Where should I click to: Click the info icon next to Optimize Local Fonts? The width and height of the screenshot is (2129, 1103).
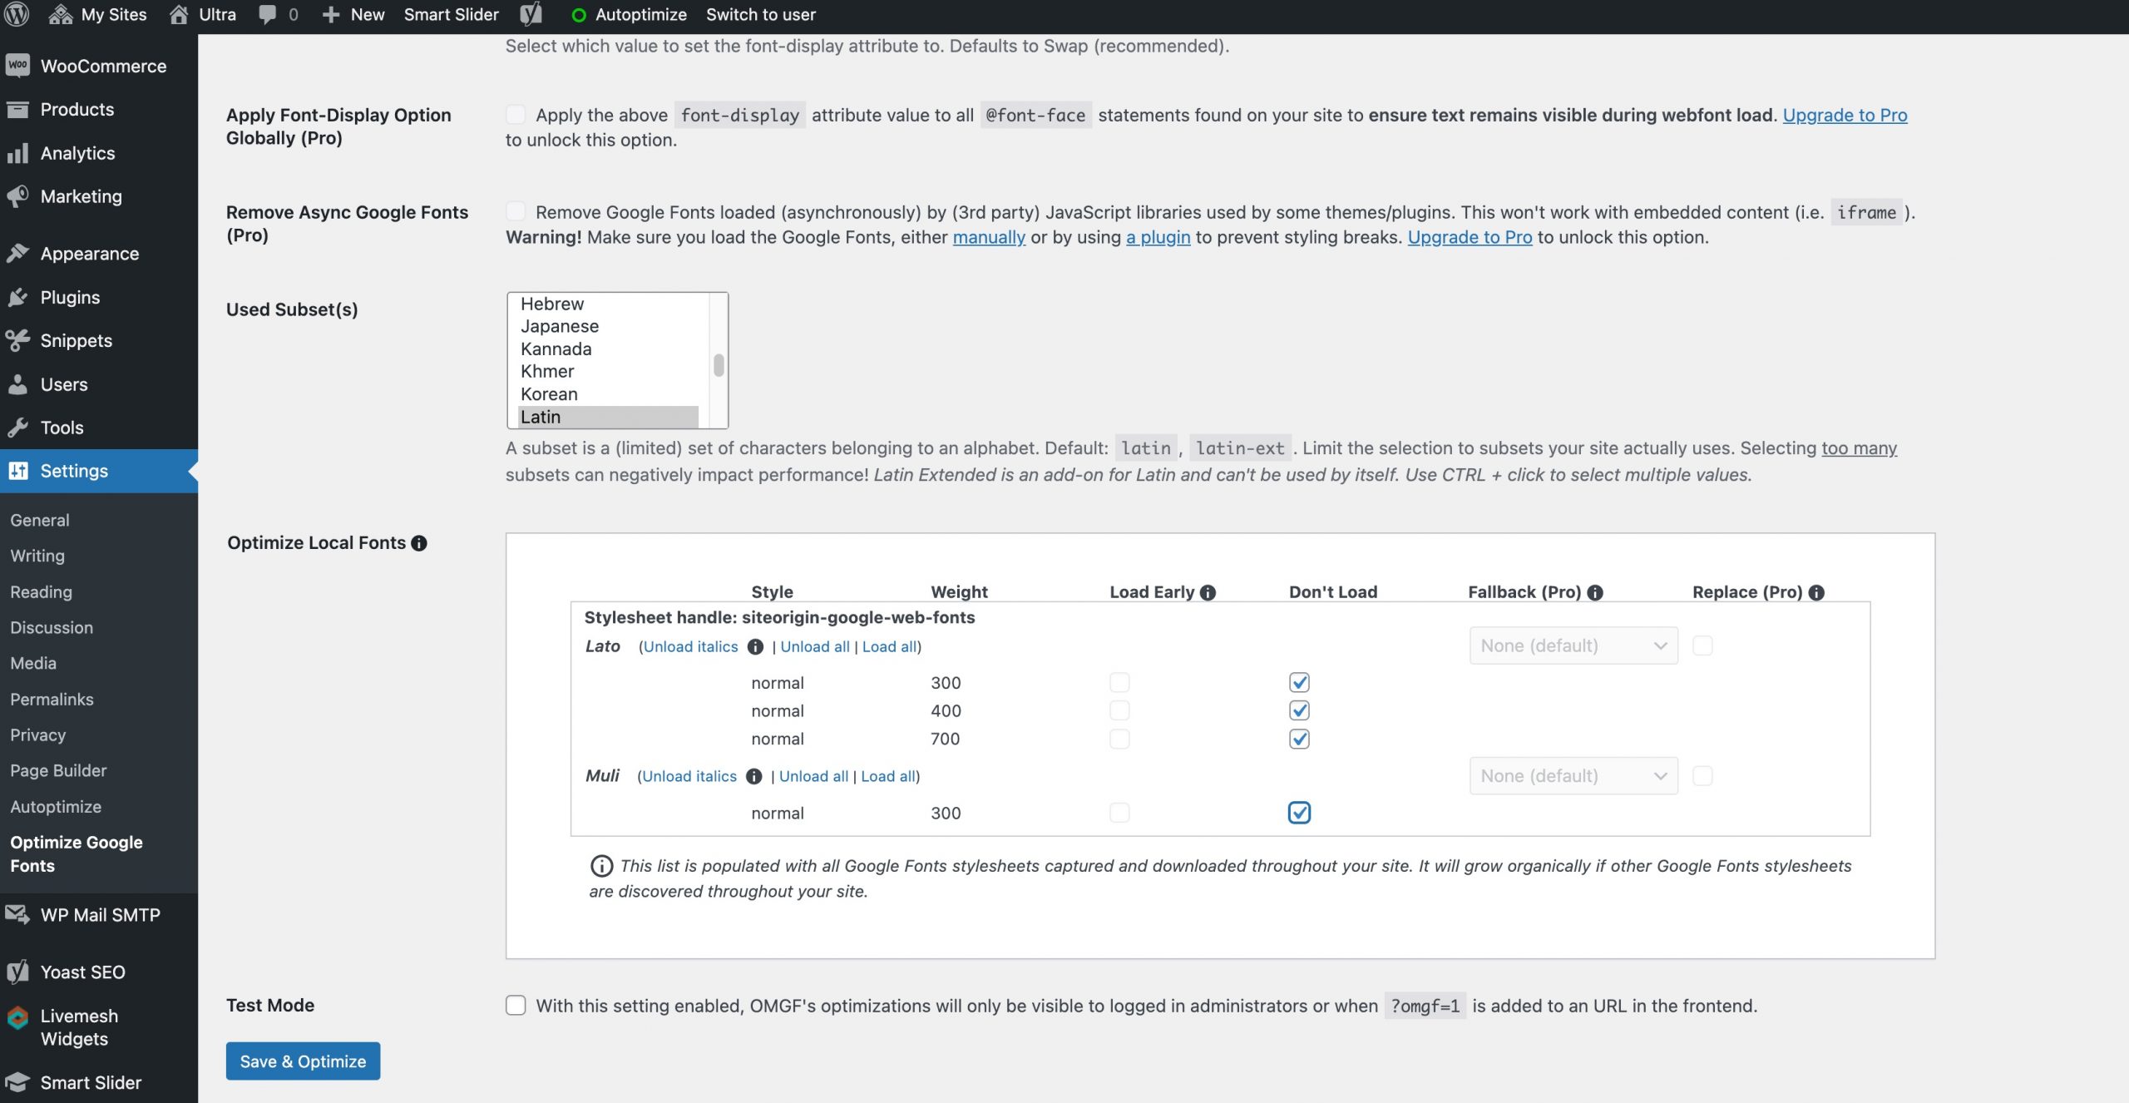[x=419, y=543]
